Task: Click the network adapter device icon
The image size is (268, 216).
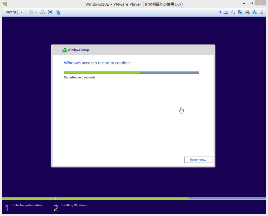Action: pos(240,12)
